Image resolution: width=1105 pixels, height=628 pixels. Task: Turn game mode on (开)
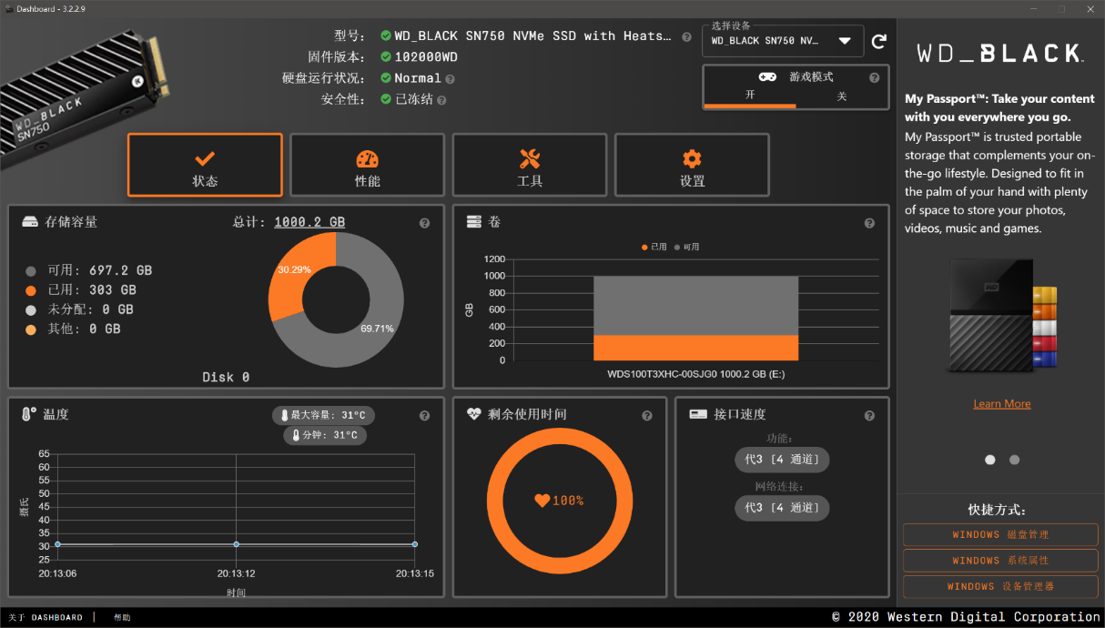(750, 96)
